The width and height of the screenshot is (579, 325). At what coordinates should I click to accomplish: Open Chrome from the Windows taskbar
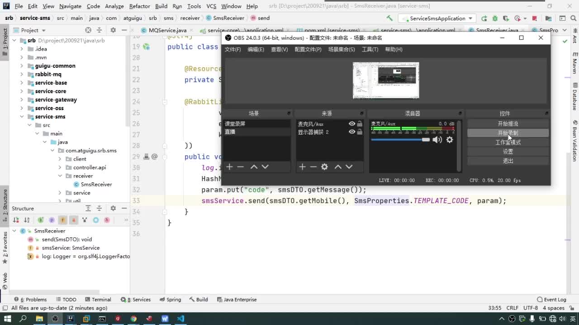133,319
